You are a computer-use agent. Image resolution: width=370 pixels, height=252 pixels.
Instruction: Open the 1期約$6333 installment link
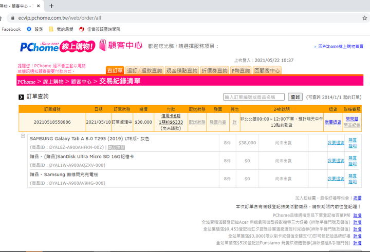[171, 122]
